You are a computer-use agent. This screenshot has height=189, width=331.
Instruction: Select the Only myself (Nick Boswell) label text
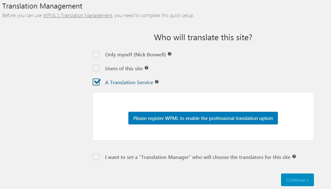(x=136, y=54)
